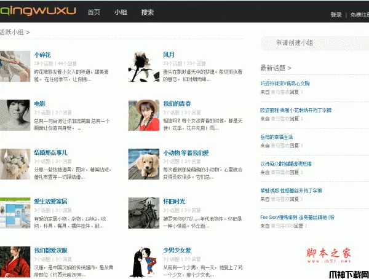Image resolution: width=369 pixels, height=279 pixels.
Task: Click the 我们的青春 description text
Action: pos(202,125)
